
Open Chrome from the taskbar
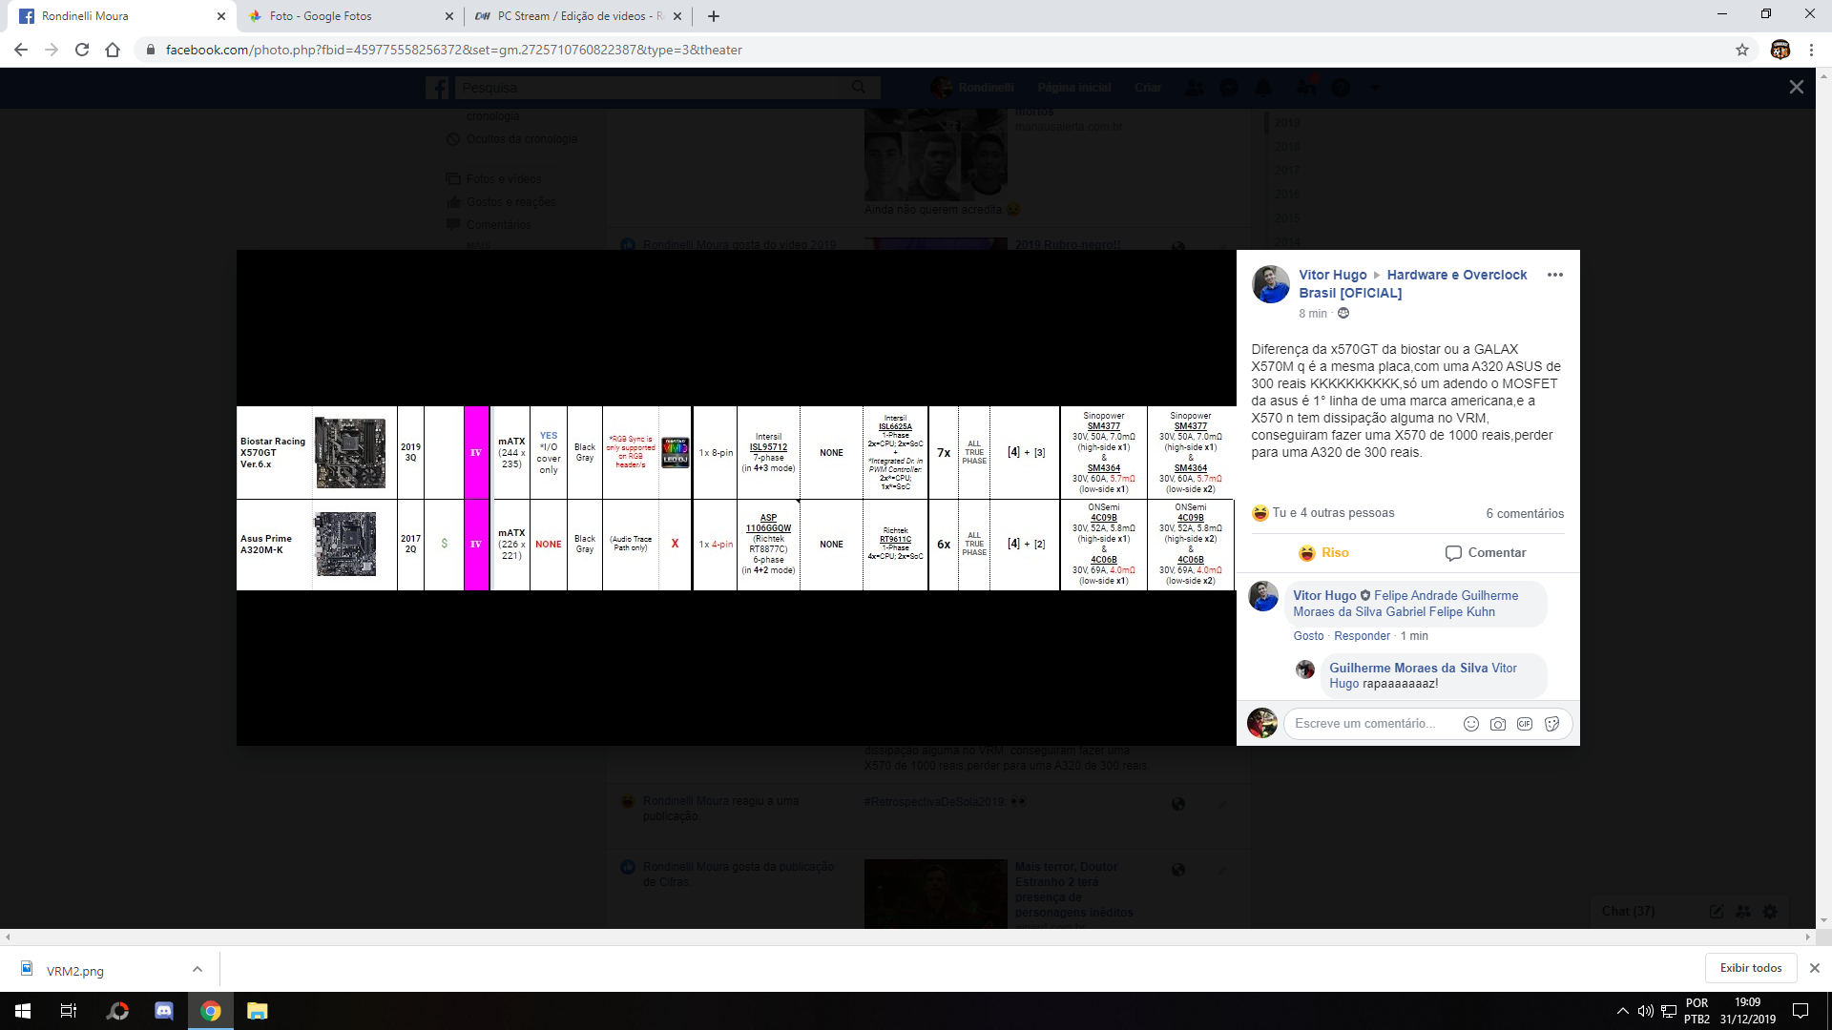[211, 1011]
